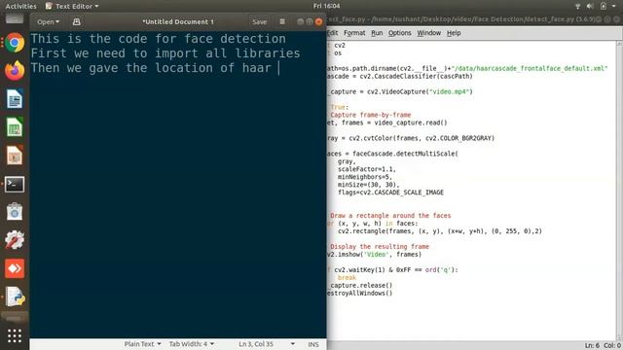The height and width of the screenshot is (350, 623).
Task: Open LibreOffice Impress dock icon
Action: 15,156
